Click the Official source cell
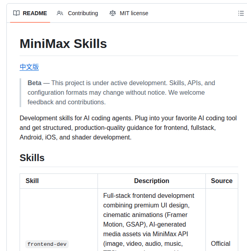 221,244
